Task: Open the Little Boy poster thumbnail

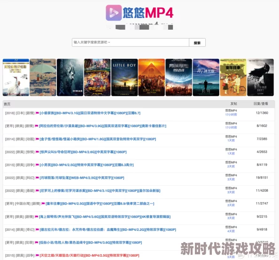Action: tap(124, 77)
